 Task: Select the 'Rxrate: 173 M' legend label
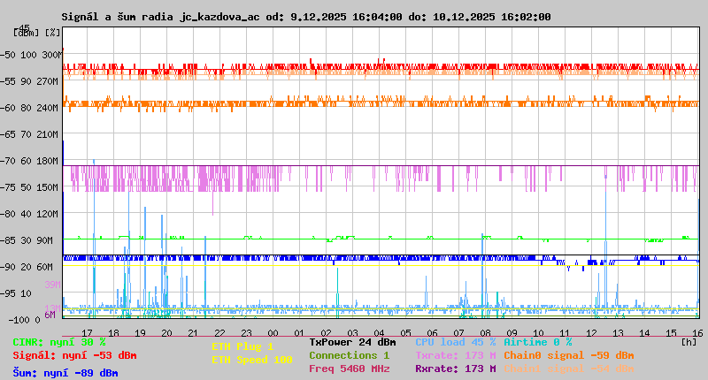tap(456, 369)
